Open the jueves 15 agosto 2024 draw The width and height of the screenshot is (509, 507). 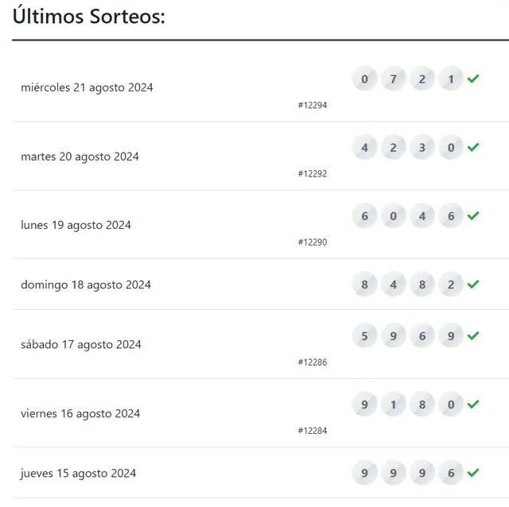(x=78, y=474)
